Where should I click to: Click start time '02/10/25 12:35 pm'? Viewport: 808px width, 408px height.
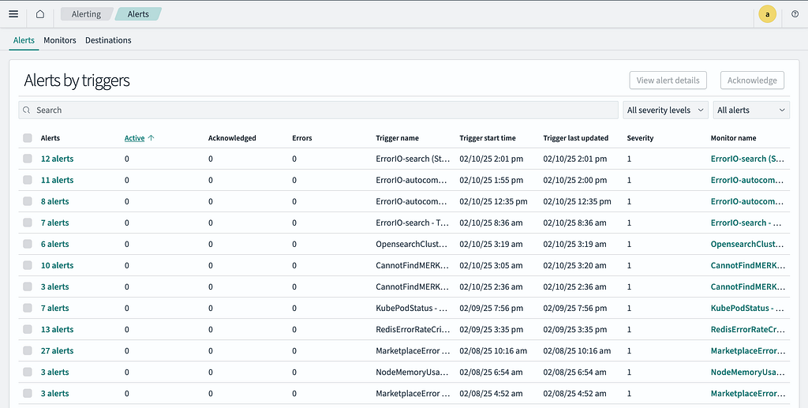pyautogui.click(x=494, y=201)
